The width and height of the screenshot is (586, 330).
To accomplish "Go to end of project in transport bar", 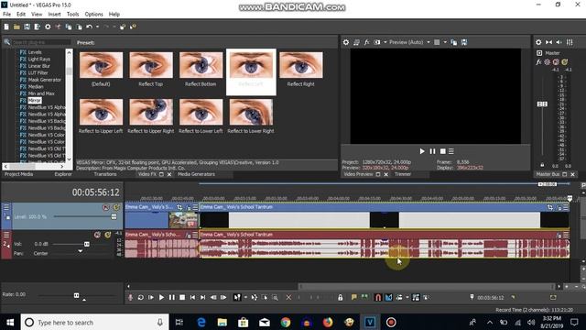I will pos(202,297).
